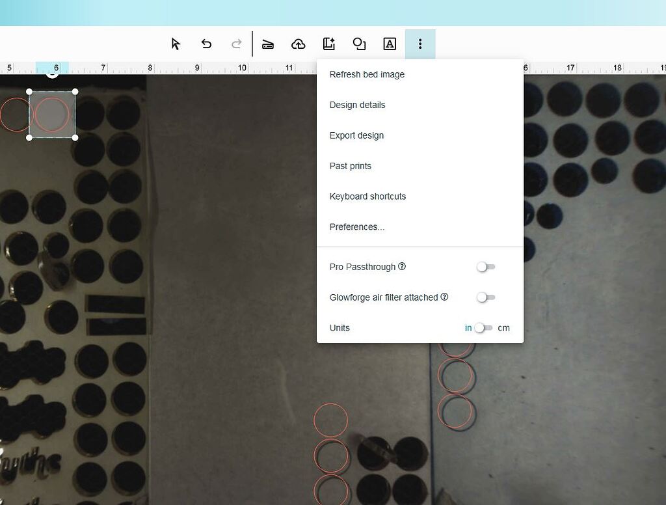Click the selected design on the bed
666x505 pixels.
click(x=52, y=115)
